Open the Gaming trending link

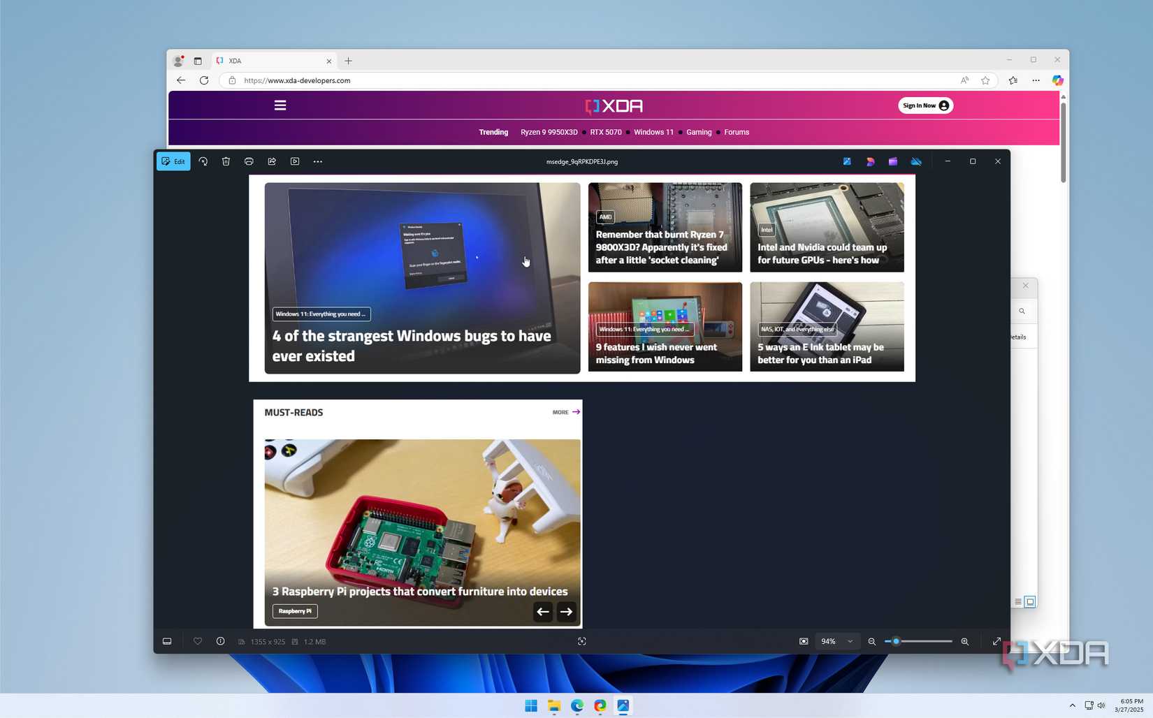699,132
